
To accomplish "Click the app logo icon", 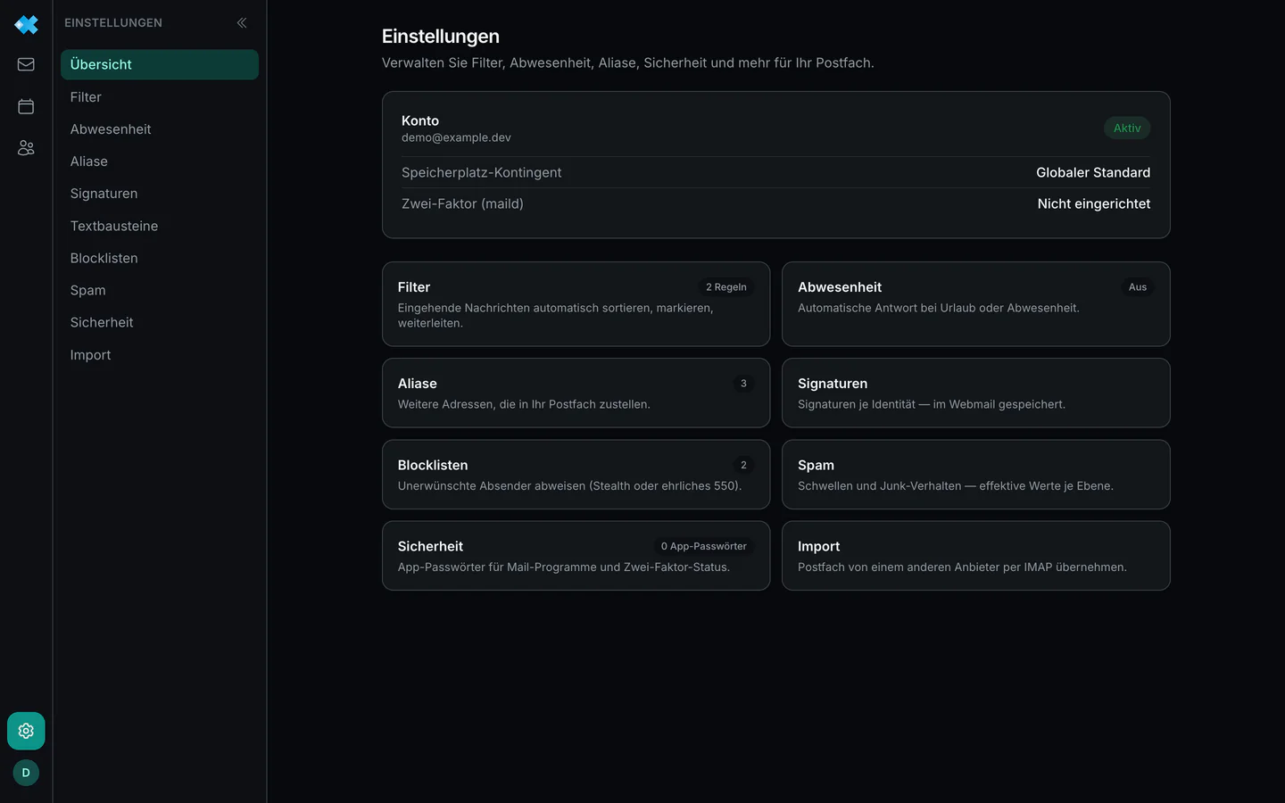I will point(26,24).
